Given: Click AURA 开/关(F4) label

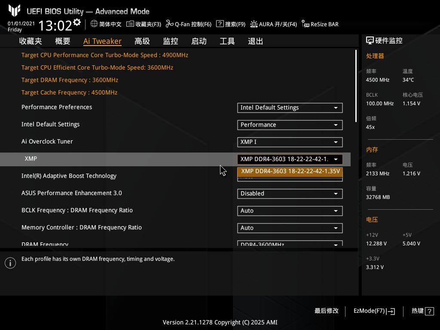Looking at the screenshot, I should (x=278, y=24).
